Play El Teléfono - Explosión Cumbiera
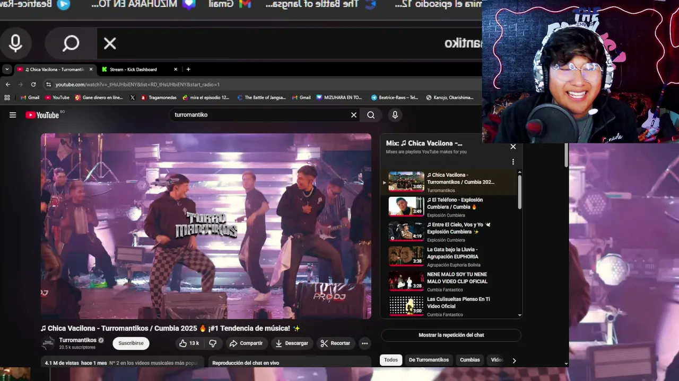Viewport: 679px width, 381px height. [450, 207]
